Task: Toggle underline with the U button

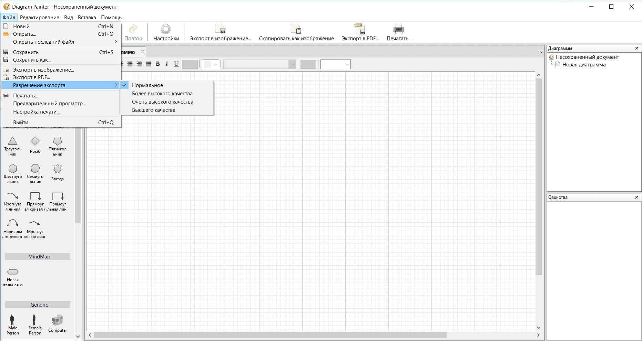Action: click(x=176, y=64)
